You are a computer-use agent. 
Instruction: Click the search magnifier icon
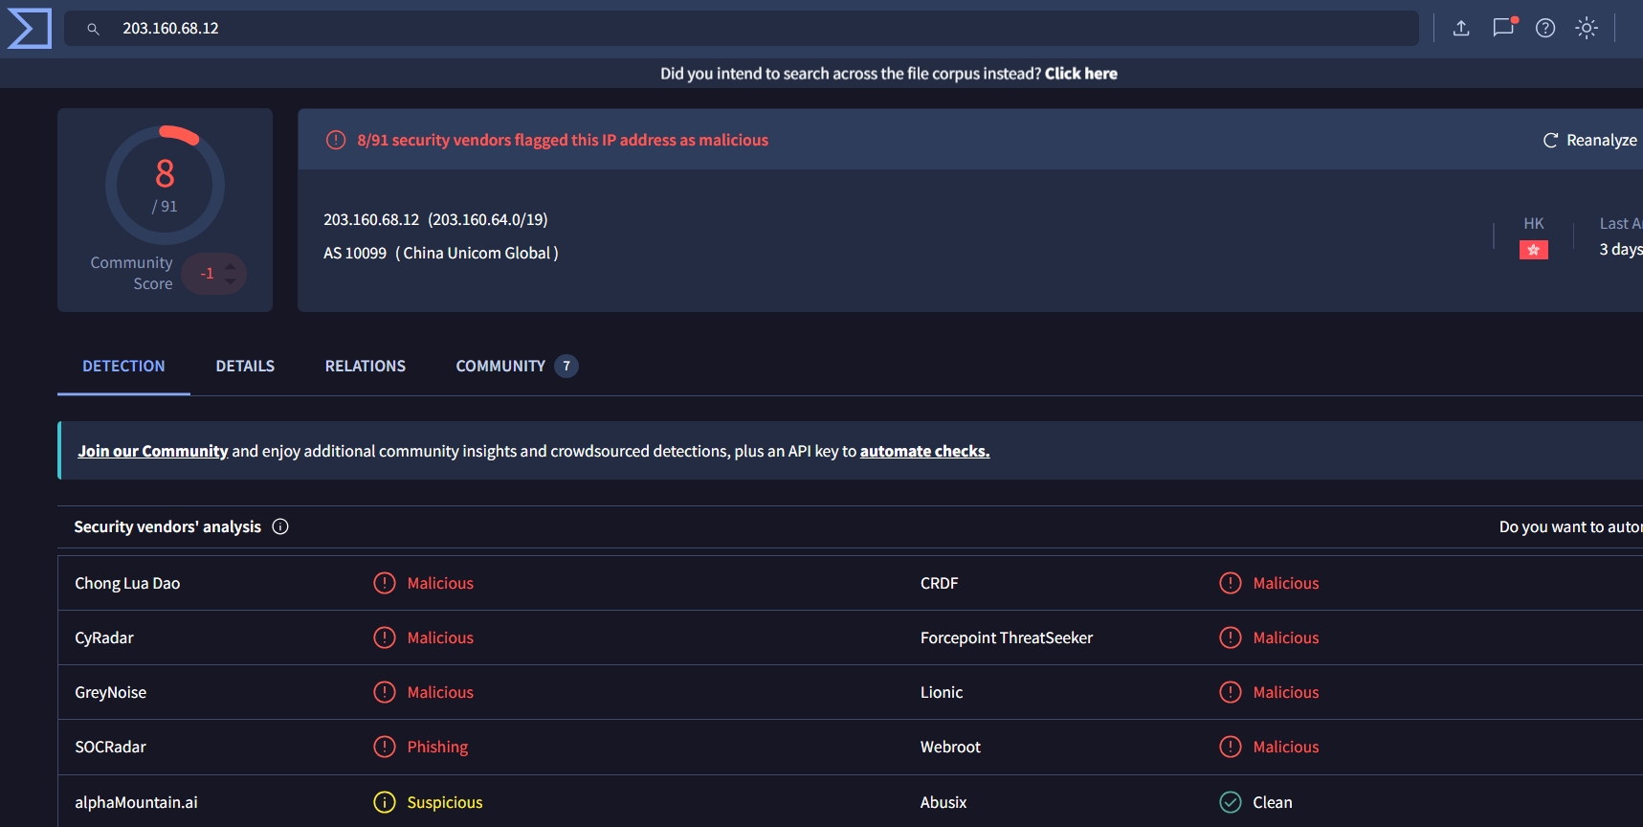click(x=93, y=29)
